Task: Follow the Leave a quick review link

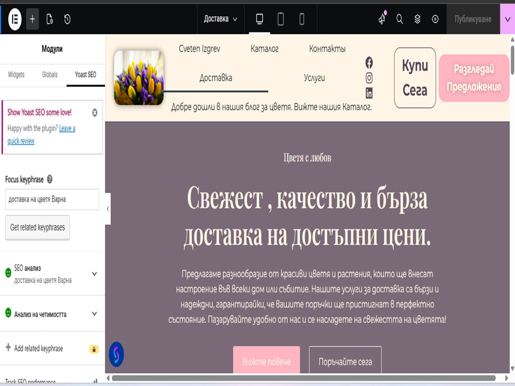Action: pos(41,134)
